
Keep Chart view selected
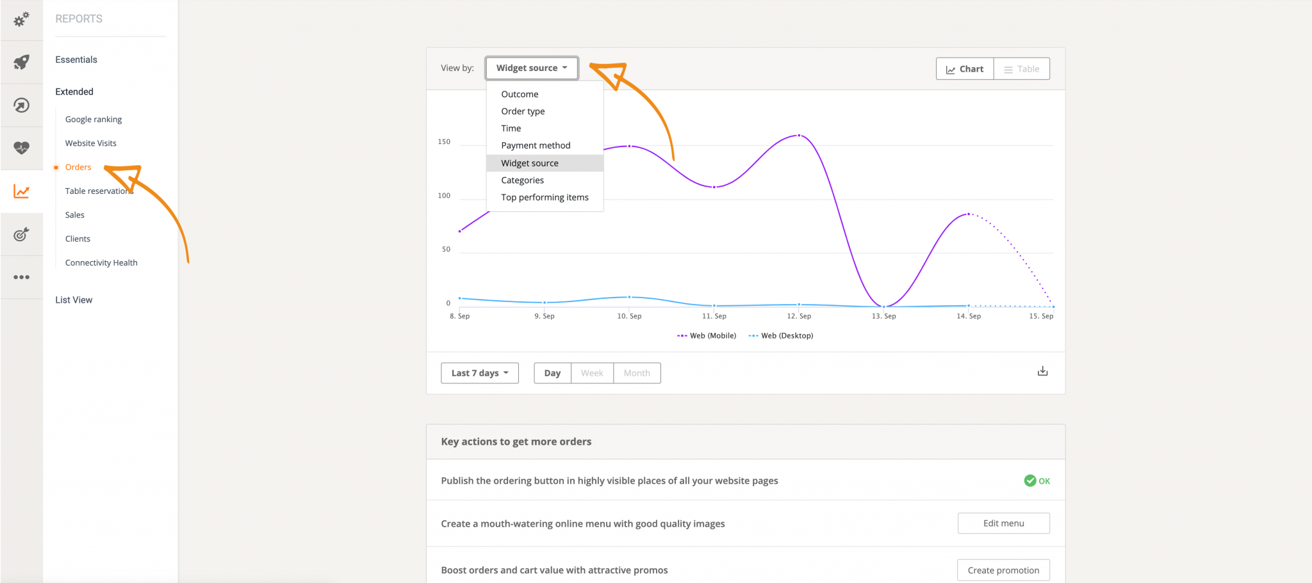(964, 68)
